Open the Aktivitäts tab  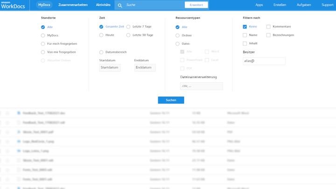[x=103, y=5]
